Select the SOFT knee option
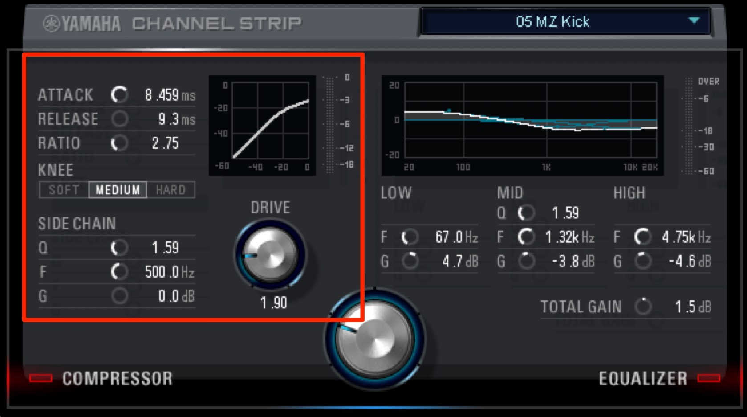This screenshot has width=747, height=417. (64, 190)
